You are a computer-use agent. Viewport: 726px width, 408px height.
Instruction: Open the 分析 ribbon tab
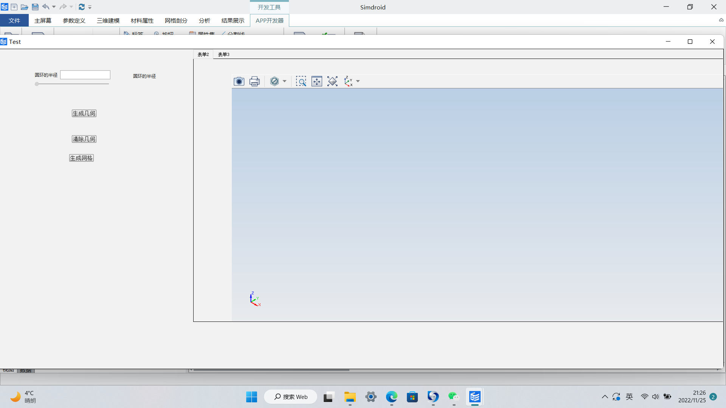(x=205, y=20)
